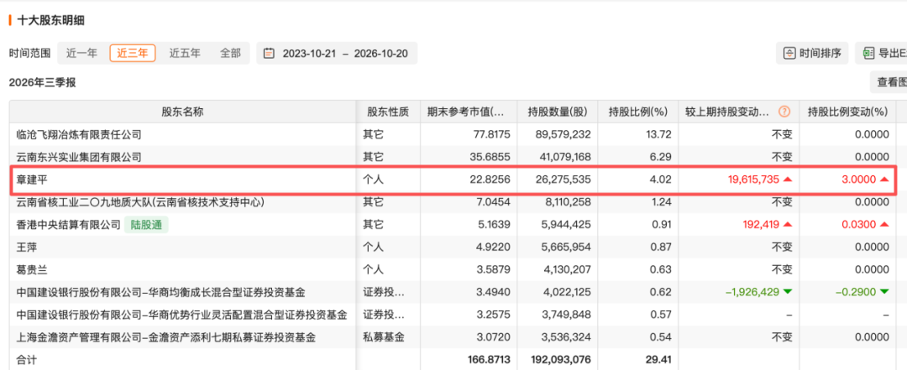Screen dimensions: 907x370
Task: Select the 近一年 time range tab
Action: click(81, 54)
